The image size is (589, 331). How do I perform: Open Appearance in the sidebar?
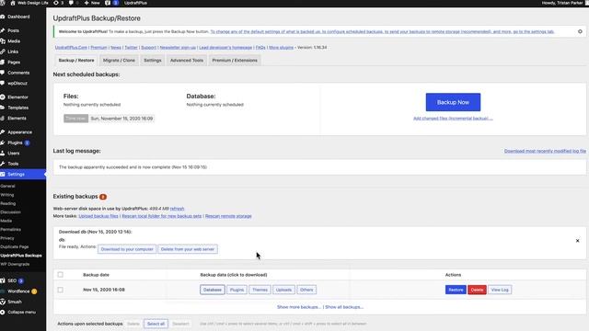tap(19, 132)
